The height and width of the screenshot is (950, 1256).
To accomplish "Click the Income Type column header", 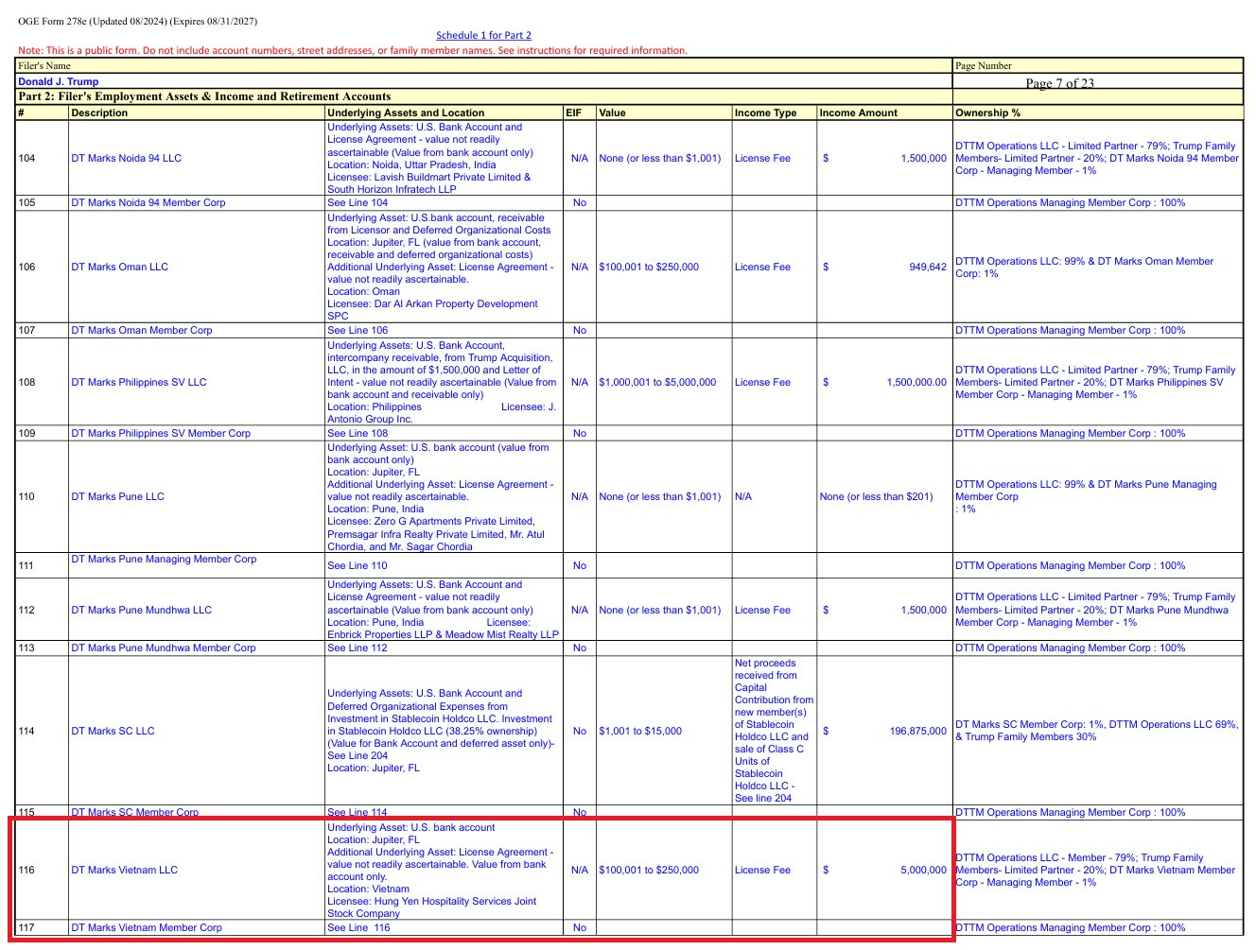I will [765, 112].
